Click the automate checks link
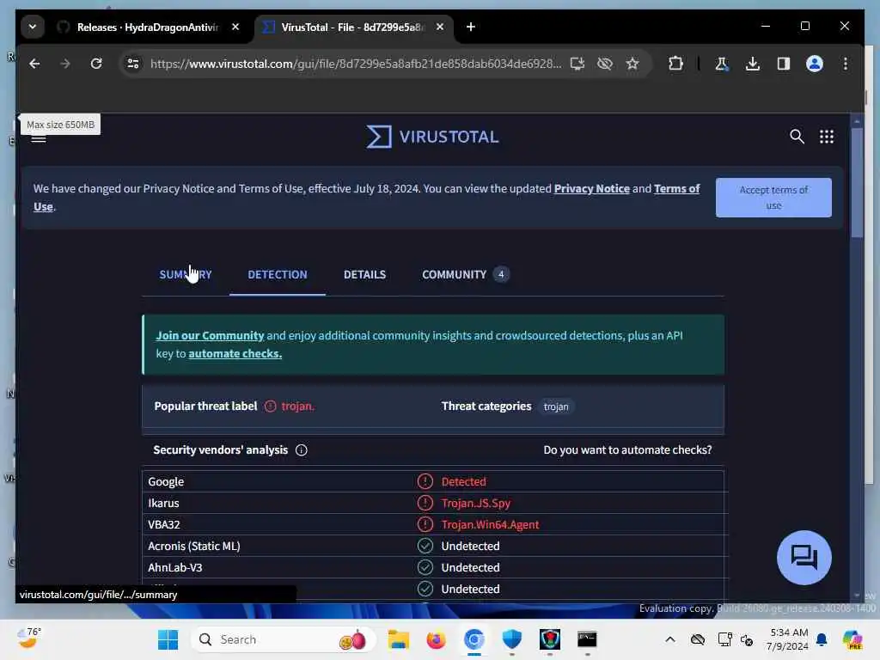 (x=235, y=353)
